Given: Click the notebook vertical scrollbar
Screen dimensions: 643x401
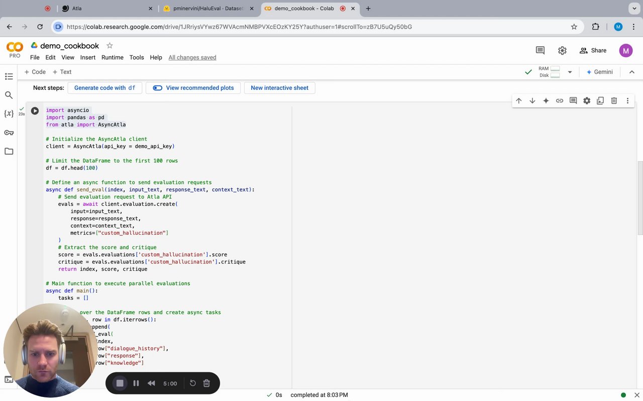Looking at the screenshot, I should 640,198.
